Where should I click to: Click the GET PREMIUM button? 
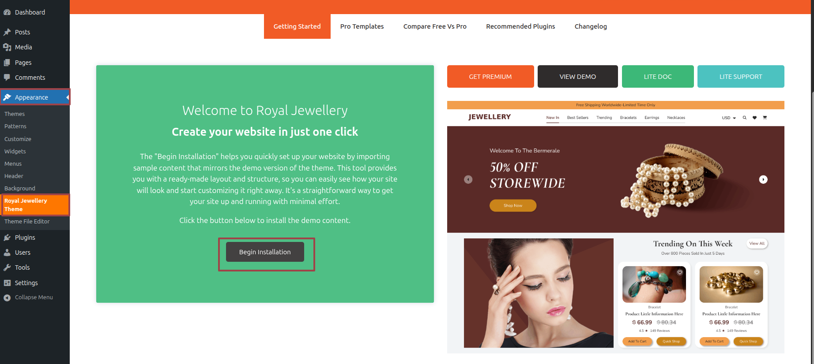(x=490, y=77)
